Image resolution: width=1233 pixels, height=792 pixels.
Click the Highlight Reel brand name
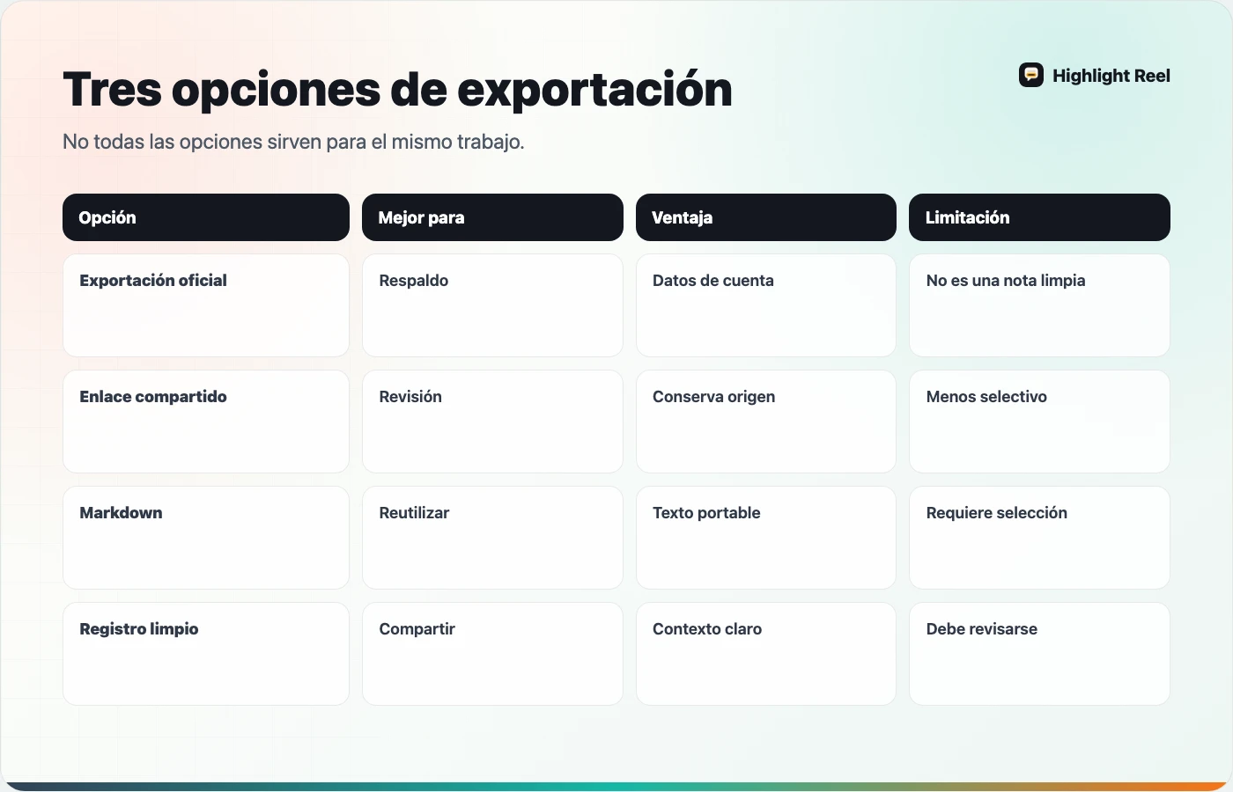tap(1111, 76)
